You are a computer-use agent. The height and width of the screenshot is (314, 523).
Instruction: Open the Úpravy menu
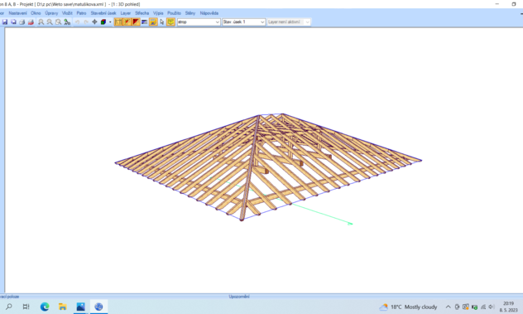(x=51, y=13)
